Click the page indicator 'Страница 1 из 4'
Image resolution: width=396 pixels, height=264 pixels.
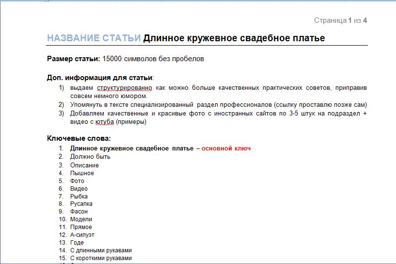[340, 20]
